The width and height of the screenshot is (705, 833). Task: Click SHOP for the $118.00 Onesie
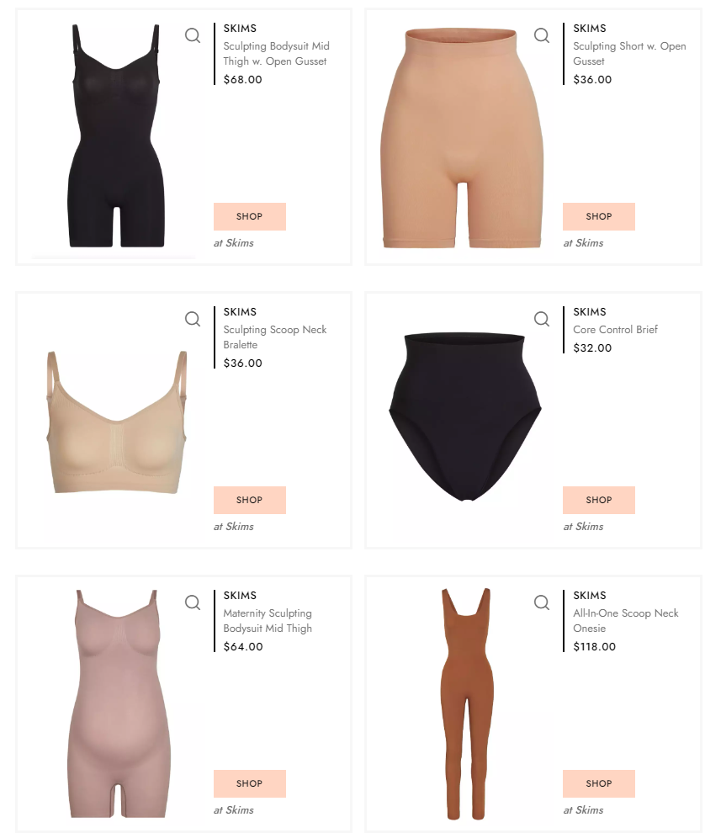[x=599, y=783]
